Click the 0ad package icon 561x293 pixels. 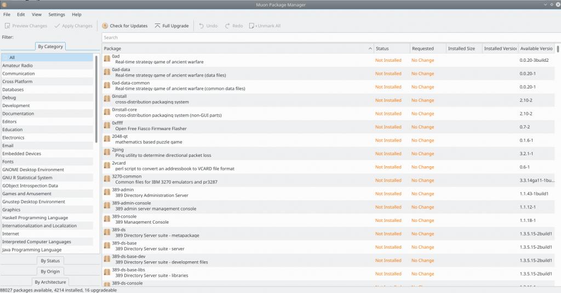[x=107, y=58]
